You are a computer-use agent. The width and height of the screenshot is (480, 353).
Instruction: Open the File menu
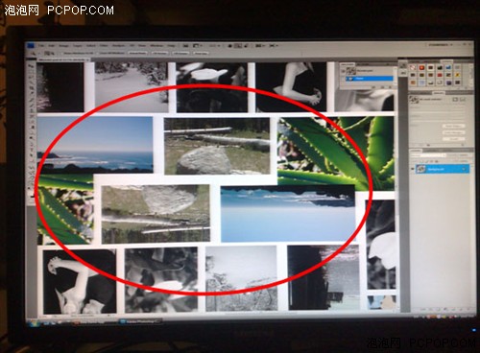(x=41, y=45)
